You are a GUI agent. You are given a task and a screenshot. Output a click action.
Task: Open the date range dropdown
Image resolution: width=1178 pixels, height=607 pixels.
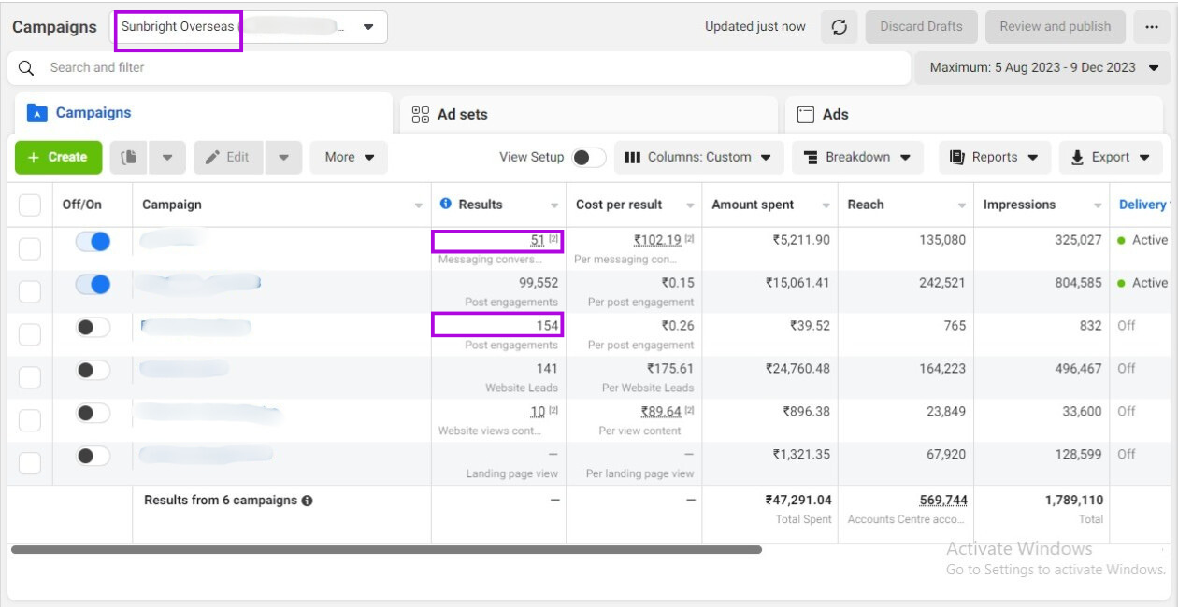point(1042,67)
